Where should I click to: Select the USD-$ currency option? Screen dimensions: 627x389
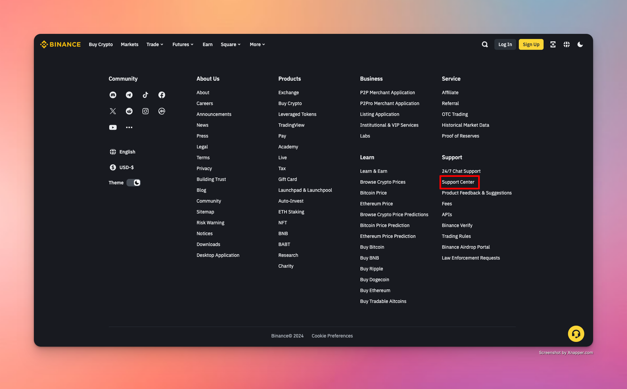coord(122,168)
